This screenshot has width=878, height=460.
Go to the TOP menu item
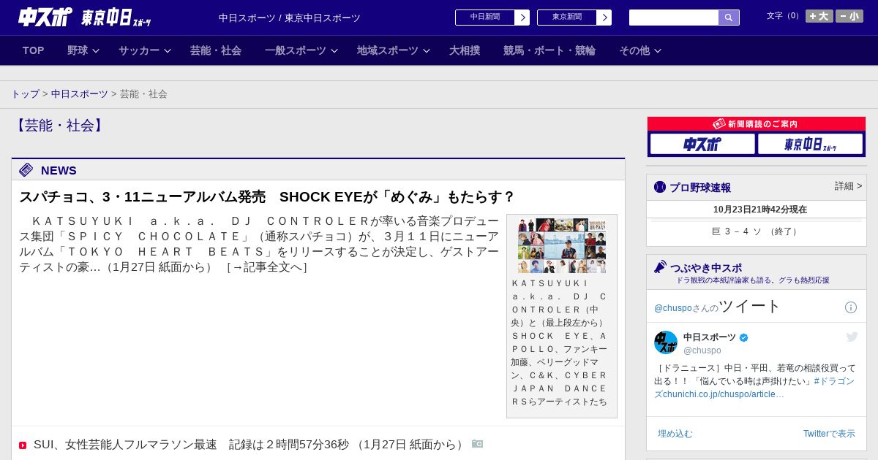point(34,50)
